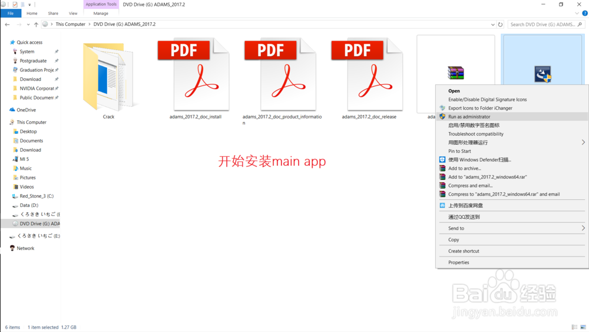The height and width of the screenshot is (332, 589).
Task: Open the NVIDIA Corporation pinned folder
Action: 37,88
